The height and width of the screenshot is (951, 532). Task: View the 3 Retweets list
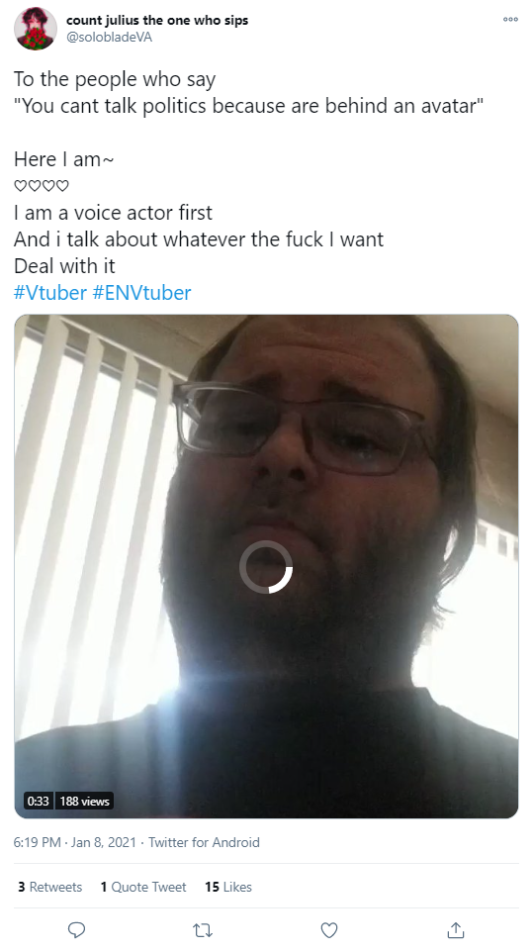tap(49, 887)
